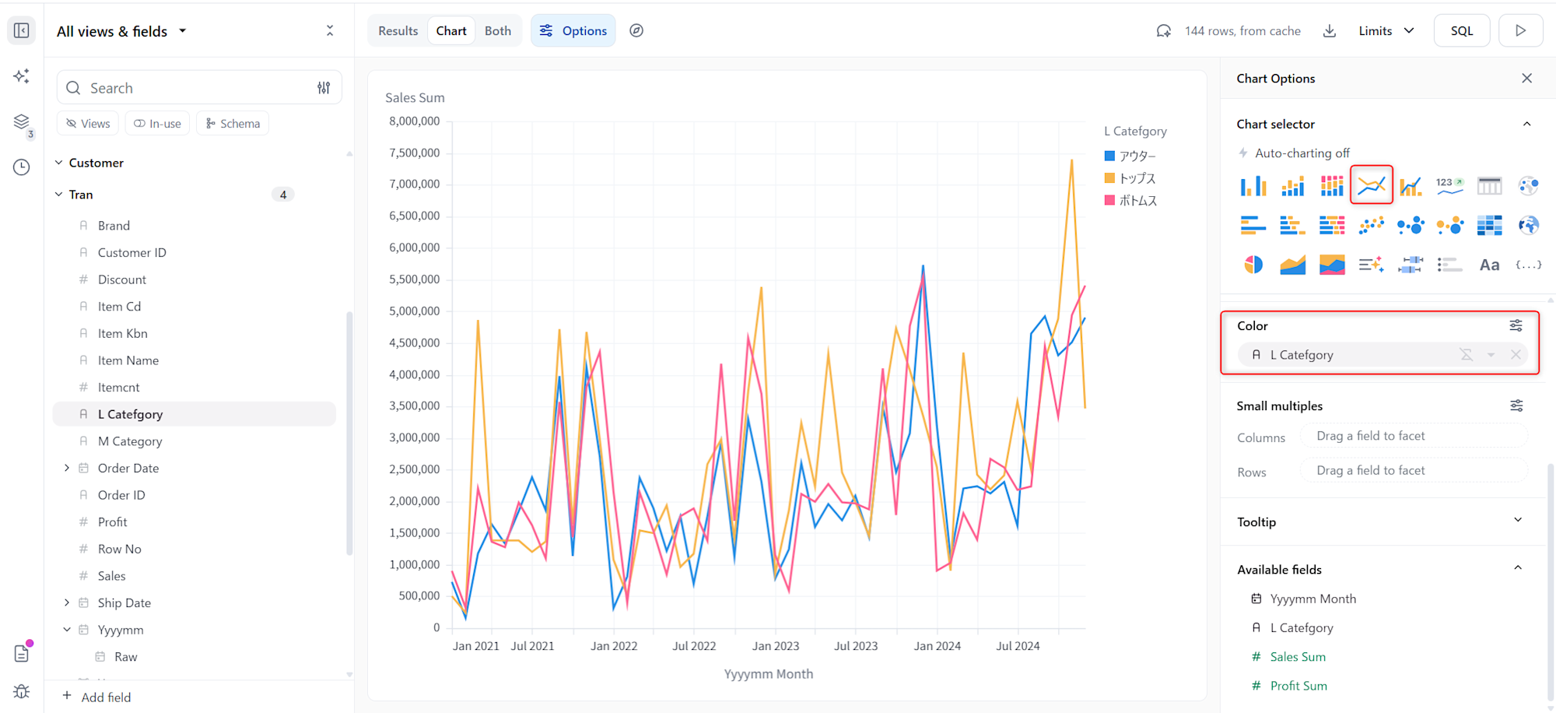This screenshot has height=713, width=1556.
Task: Select the pie chart type icon
Action: coord(1253,265)
